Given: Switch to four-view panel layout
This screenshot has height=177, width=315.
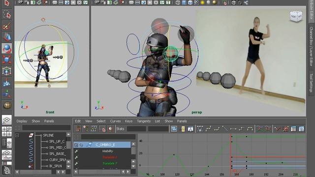Looking at the screenshot, I should coord(7,131).
